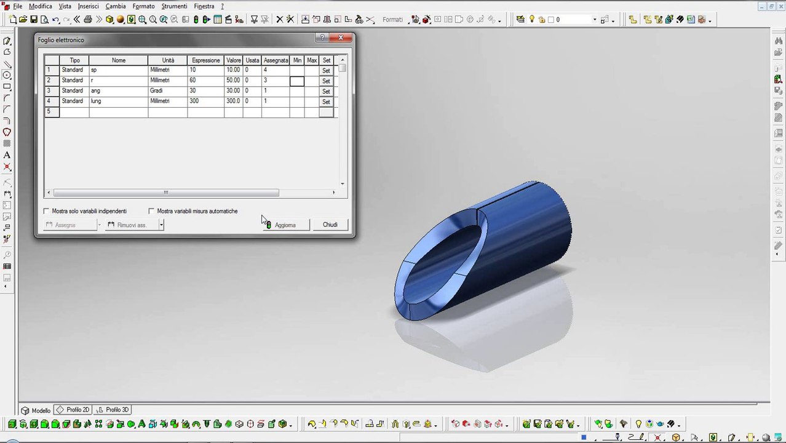This screenshot has width=786, height=443.
Task: Click Set button for variable ang
Action: (x=327, y=91)
